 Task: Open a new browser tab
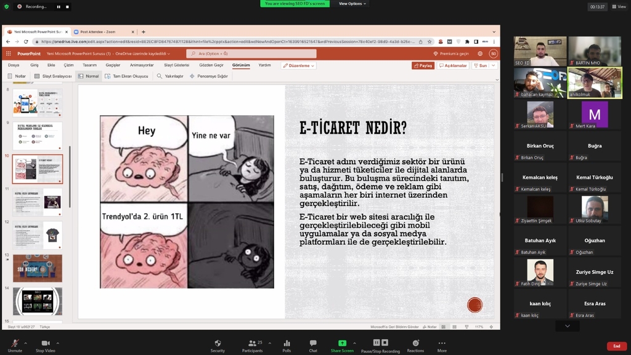pos(143,32)
